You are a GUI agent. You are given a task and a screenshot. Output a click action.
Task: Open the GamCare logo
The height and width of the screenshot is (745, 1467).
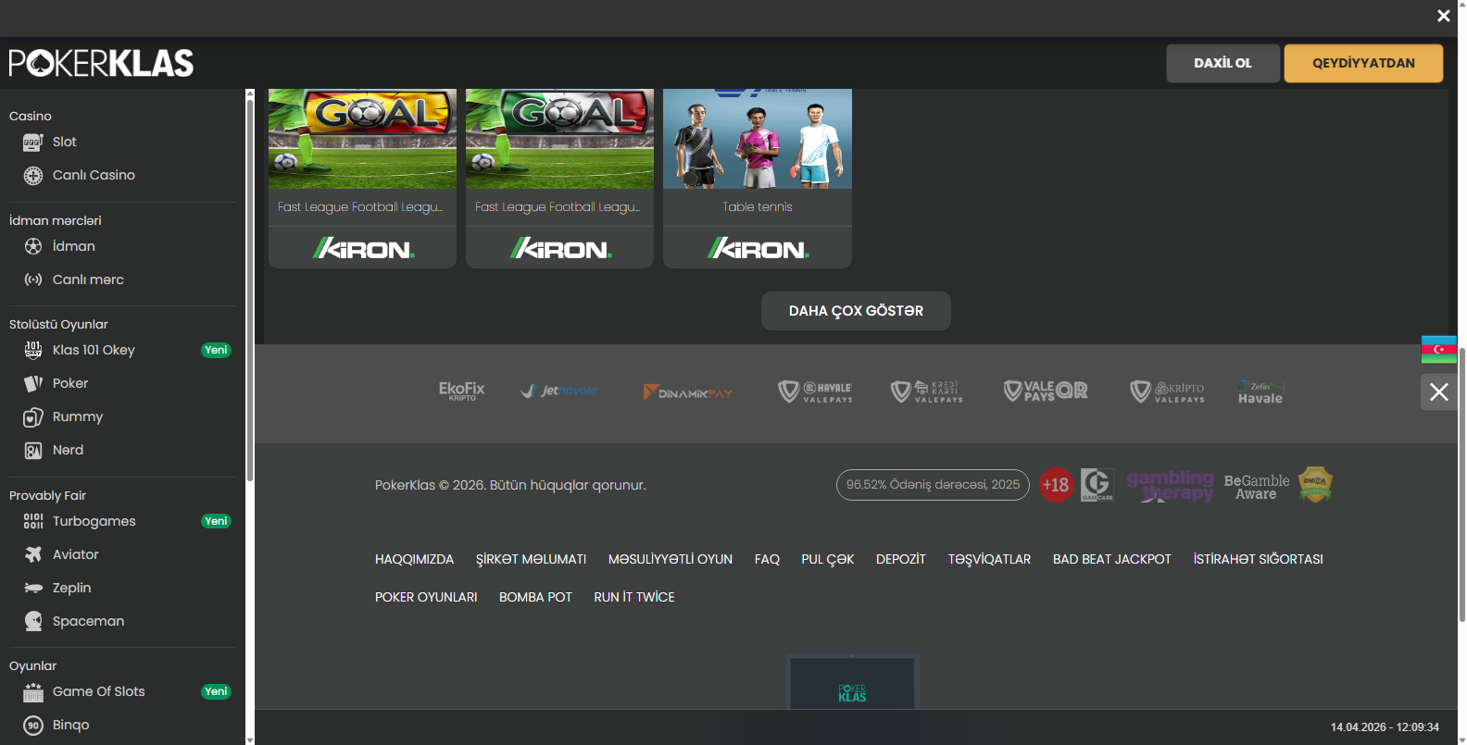[1097, 485]
